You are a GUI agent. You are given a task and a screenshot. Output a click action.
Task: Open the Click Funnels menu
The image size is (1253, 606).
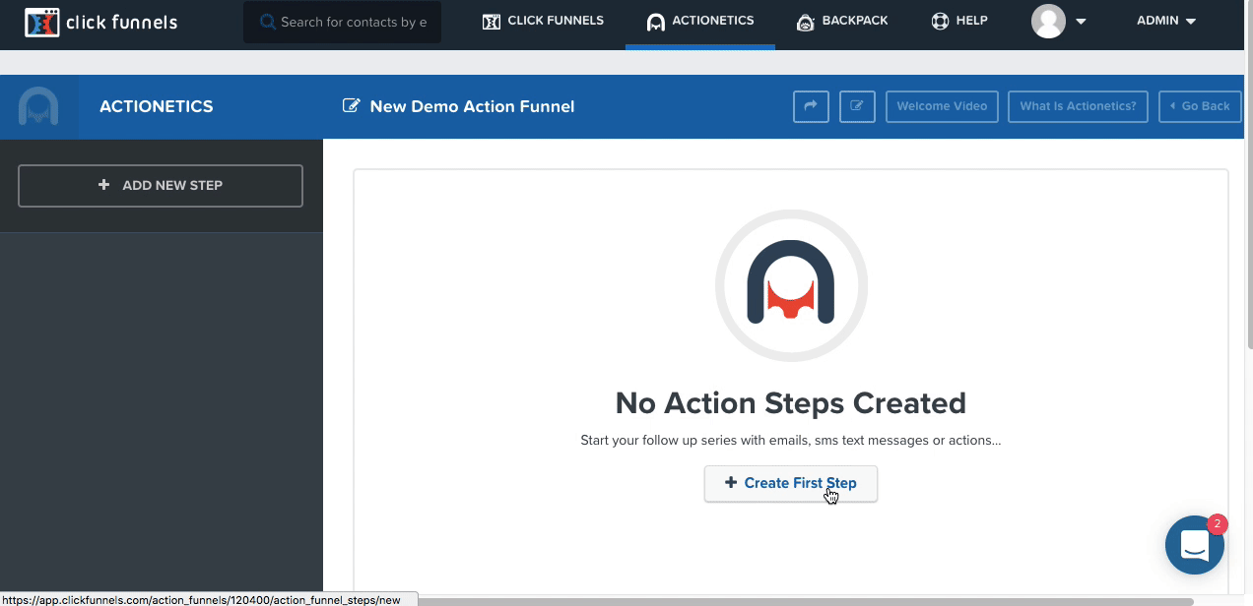543,21
